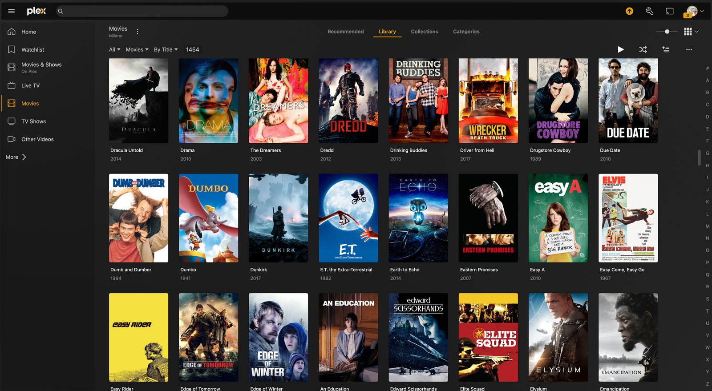
Task: Open the hamburger navigation menu
Action: (x=12, y=11)
